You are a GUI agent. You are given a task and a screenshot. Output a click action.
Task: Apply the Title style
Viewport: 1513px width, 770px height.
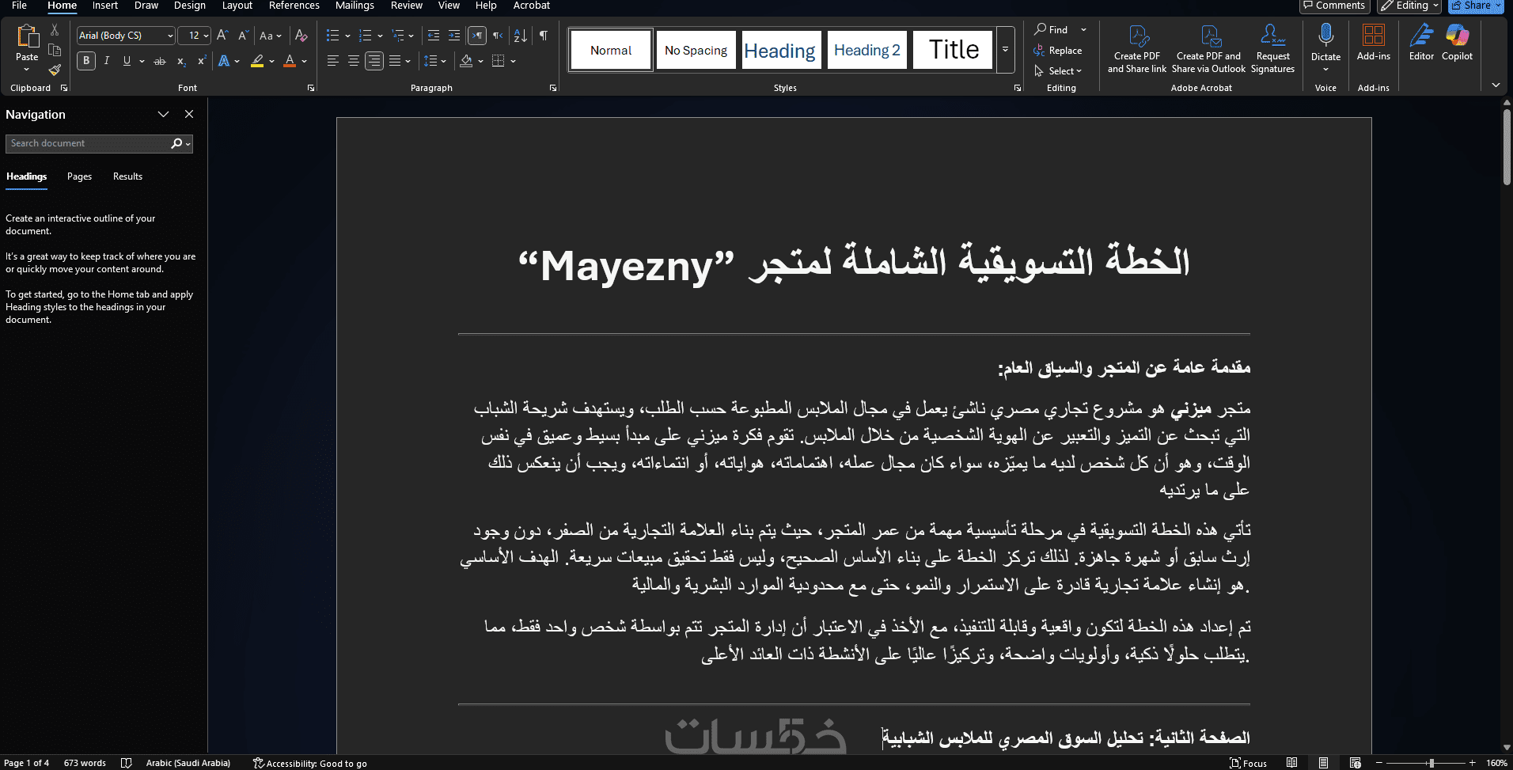tap(953, 50)
